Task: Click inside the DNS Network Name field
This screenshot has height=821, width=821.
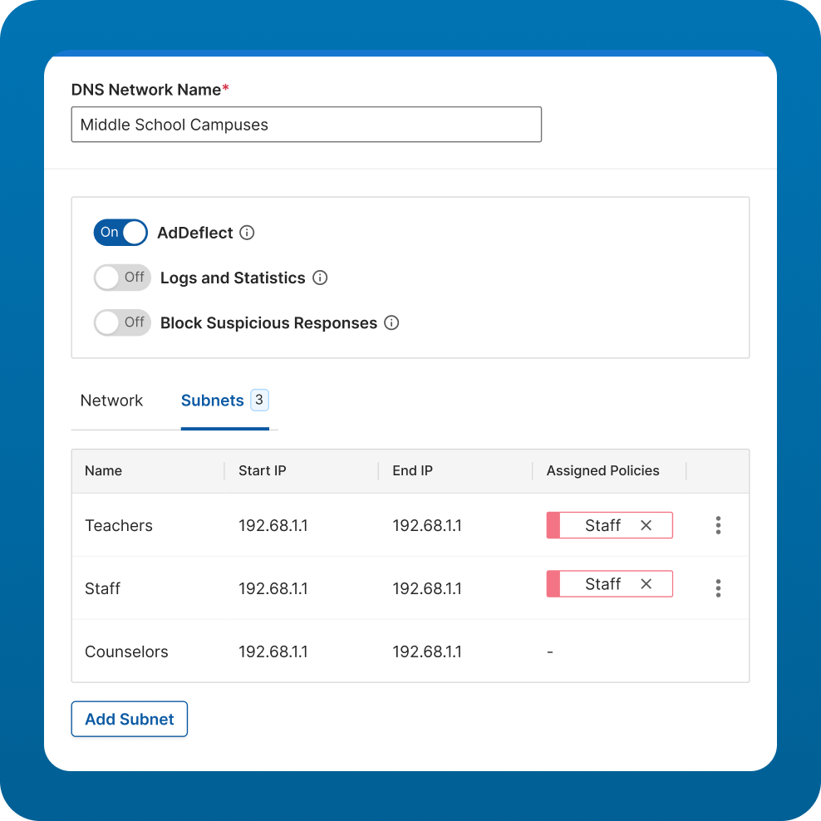Action: tap(307, 124)
